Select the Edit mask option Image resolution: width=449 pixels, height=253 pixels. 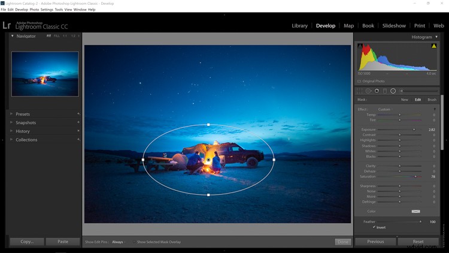click(418, 100)
